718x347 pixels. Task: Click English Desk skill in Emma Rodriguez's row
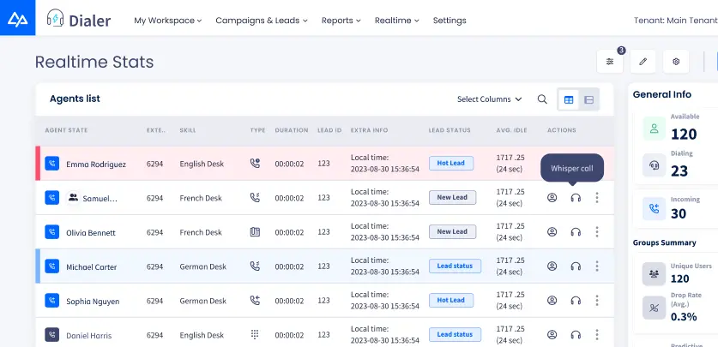pos(202,164)
